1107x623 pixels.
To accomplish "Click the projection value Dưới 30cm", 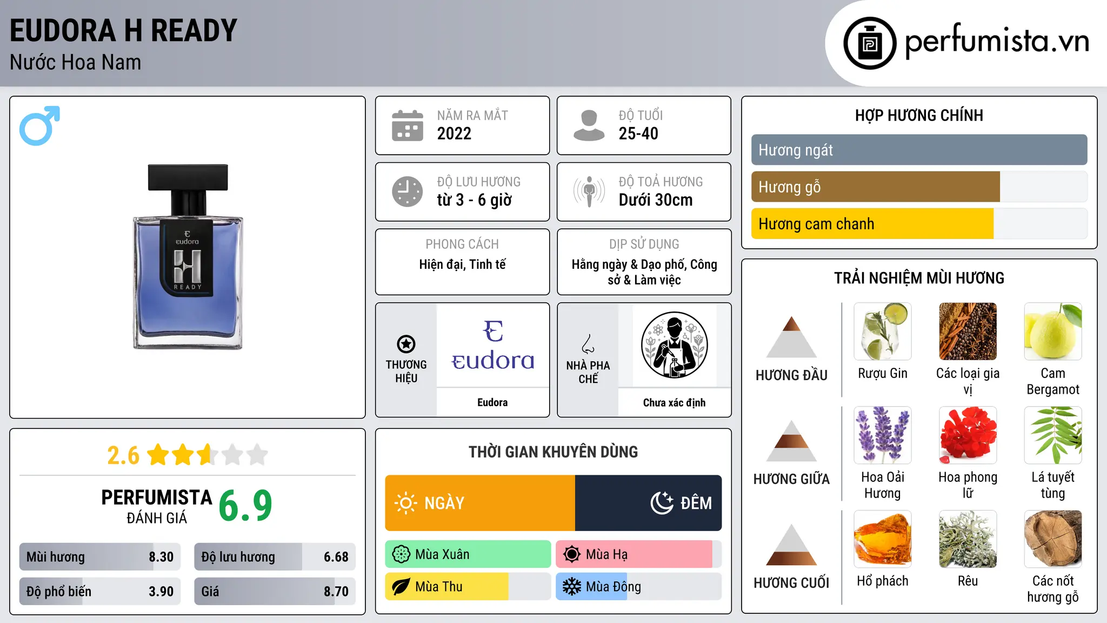I will coord(655,200).
